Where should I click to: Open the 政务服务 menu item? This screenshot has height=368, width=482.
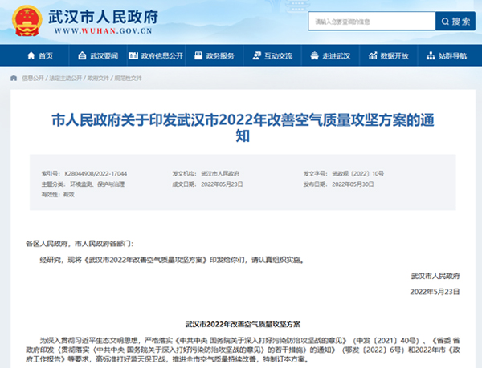[219, 55]
